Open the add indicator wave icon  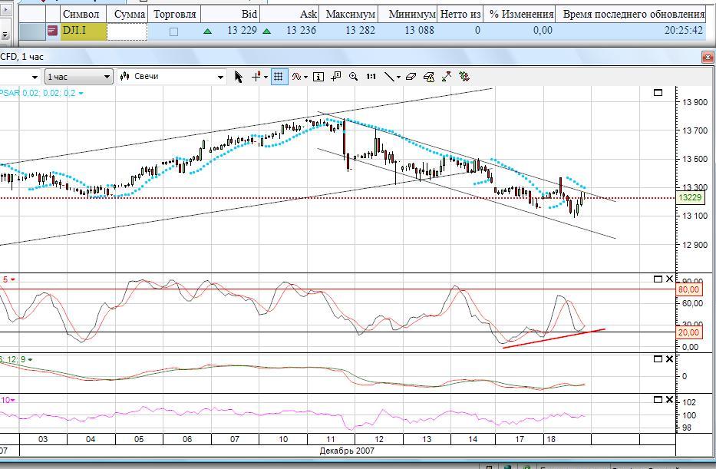[x=297, y=77]
